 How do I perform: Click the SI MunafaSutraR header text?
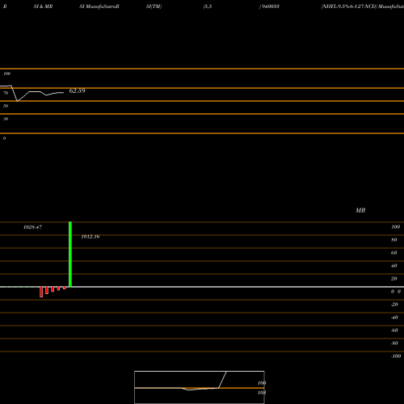(x=99, y=6)
